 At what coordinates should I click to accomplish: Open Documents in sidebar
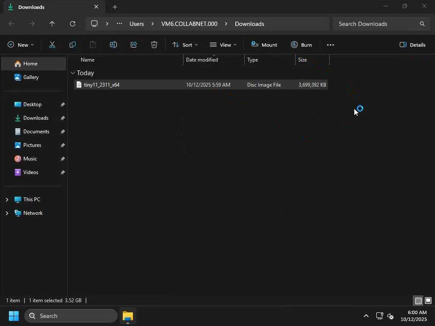click(x=34, y=132)
